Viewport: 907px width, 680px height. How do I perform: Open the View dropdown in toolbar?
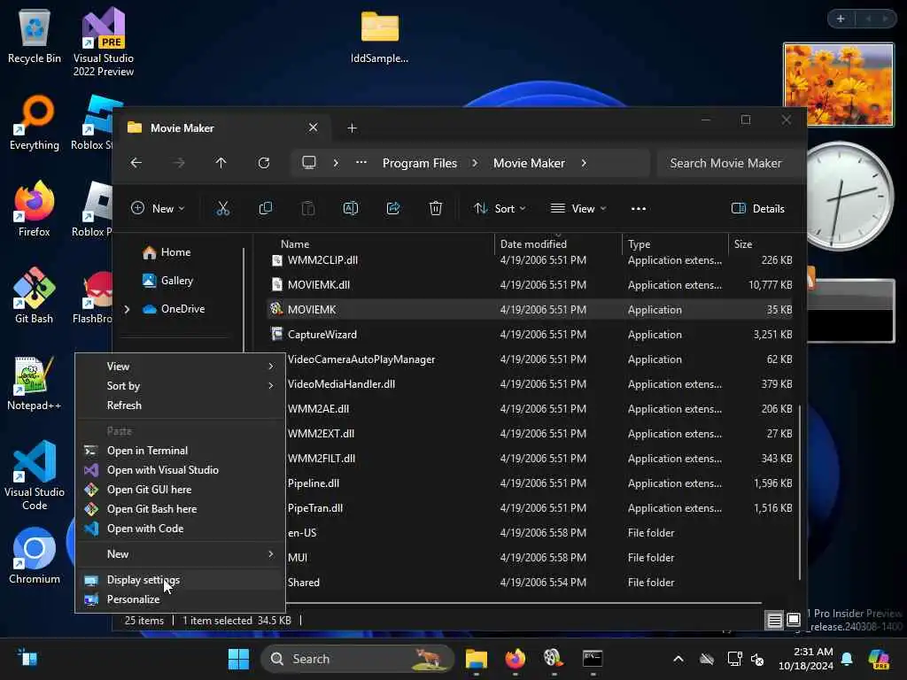click(x=578, y=209)
